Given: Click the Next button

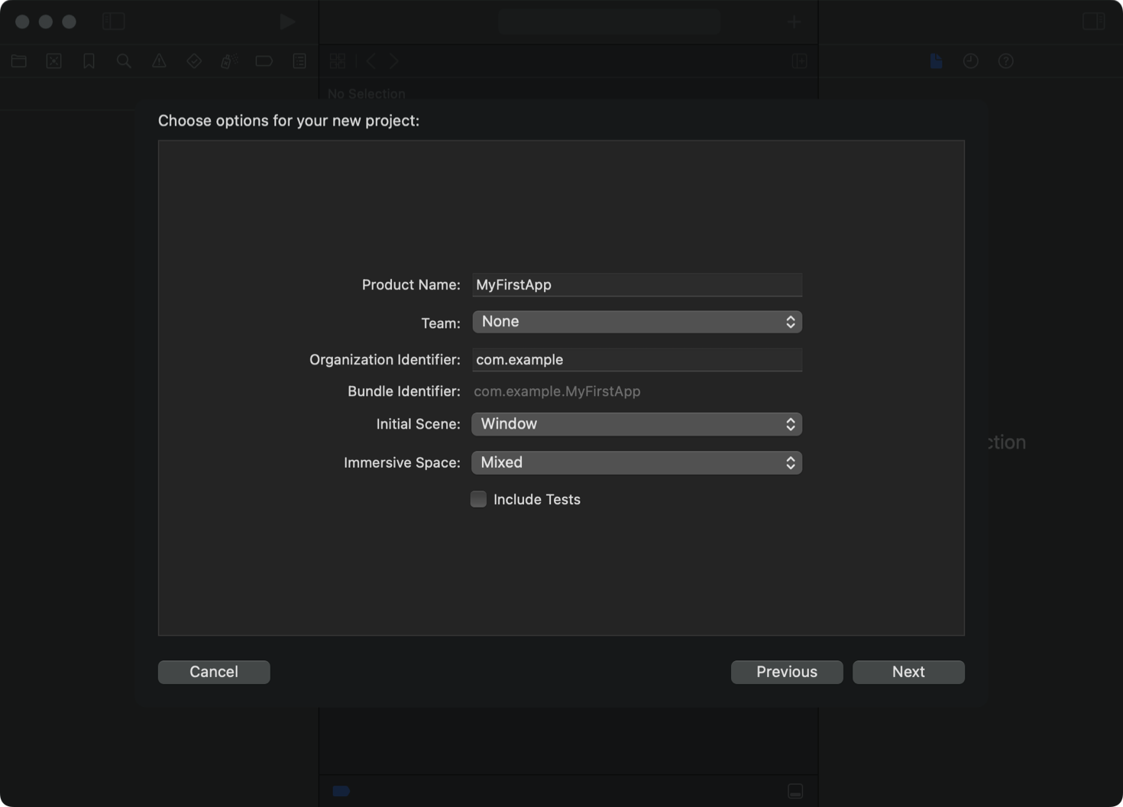Looking at the screenshot, I should (x=908, y=672).
